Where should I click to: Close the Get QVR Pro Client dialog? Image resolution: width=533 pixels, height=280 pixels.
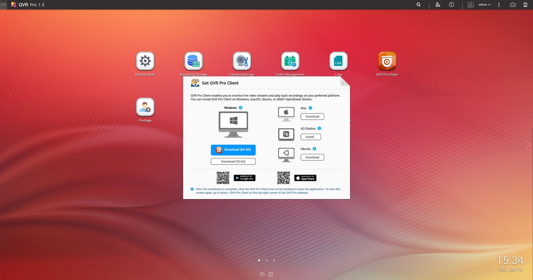point(343,83)
